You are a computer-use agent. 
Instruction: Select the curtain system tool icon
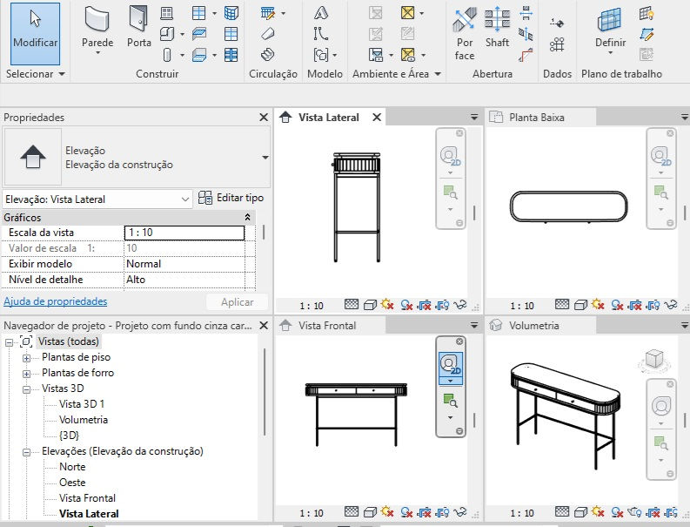pyautogui.click(x=231, y=13)
